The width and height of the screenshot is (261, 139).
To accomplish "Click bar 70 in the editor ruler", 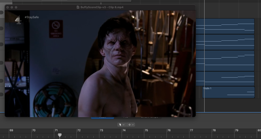I will 34,130.
